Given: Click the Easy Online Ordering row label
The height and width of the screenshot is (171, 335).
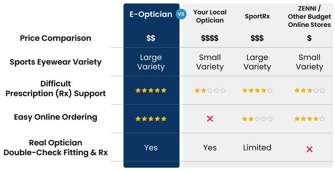Looking at the screenshot, I should pos(55,117).
